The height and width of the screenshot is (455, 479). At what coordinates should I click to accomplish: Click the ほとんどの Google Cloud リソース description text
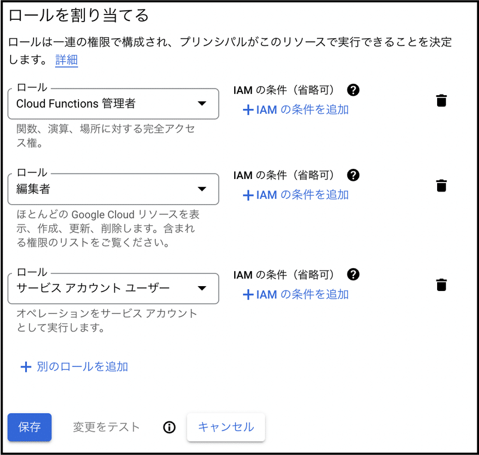pyautogui.click(x=108, y=229)
